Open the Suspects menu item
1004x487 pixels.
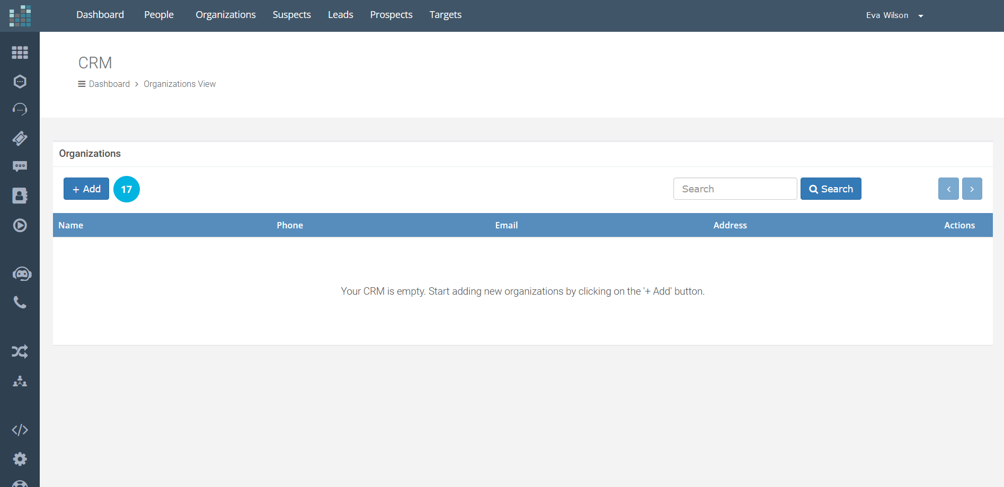coord(292,15)
